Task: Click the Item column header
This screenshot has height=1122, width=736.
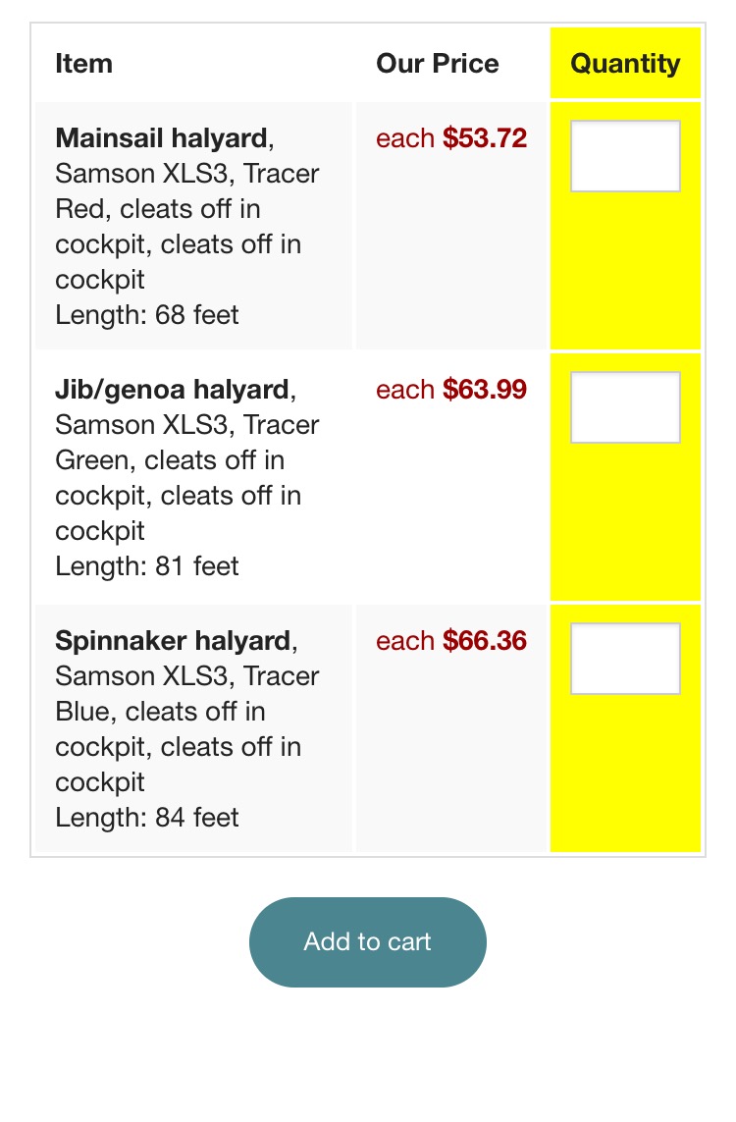Action: pos(84,64)
